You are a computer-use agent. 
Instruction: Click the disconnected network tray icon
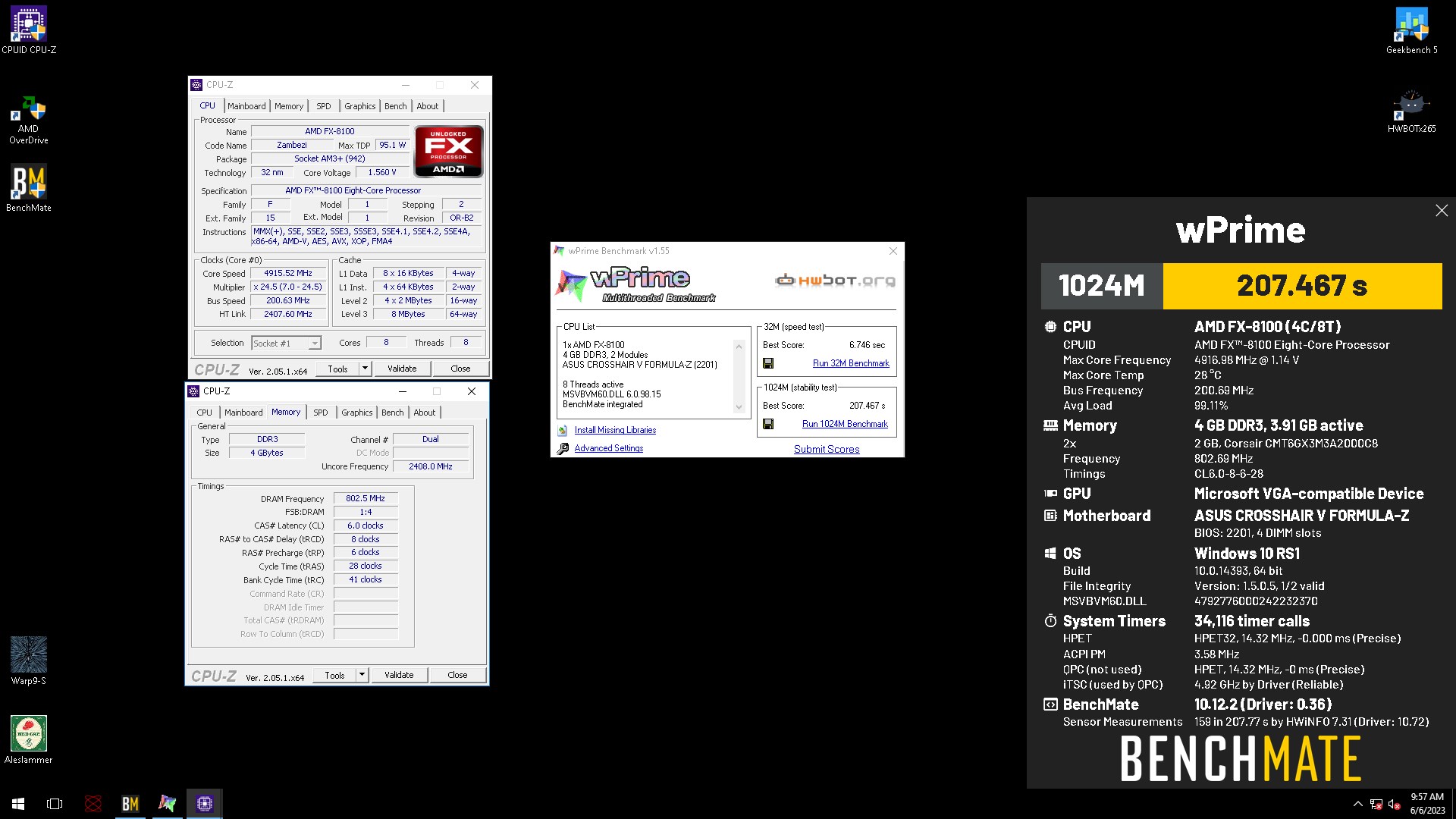tap(1376, 804)
